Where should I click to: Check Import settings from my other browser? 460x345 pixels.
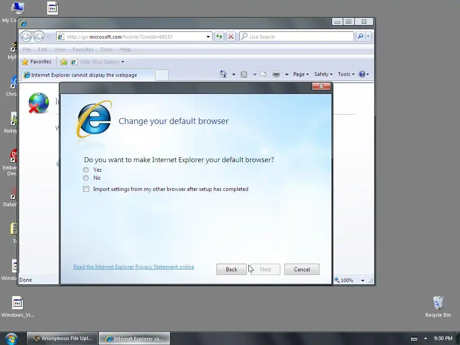tap(86, 189)
